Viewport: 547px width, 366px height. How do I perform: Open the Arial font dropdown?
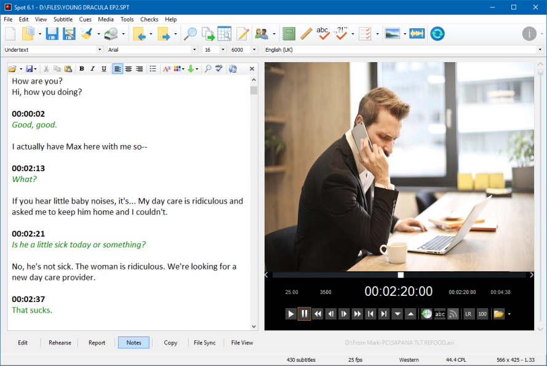(x=195, y=50)
